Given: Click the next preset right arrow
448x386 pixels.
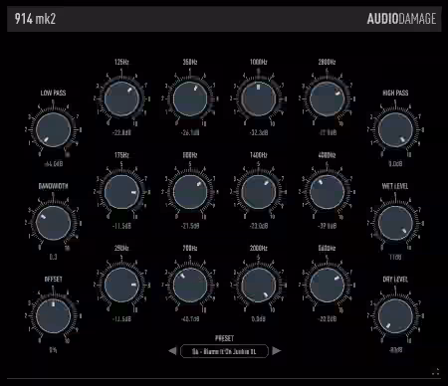Looking at the screenshot, I should (x=276, y=351).
